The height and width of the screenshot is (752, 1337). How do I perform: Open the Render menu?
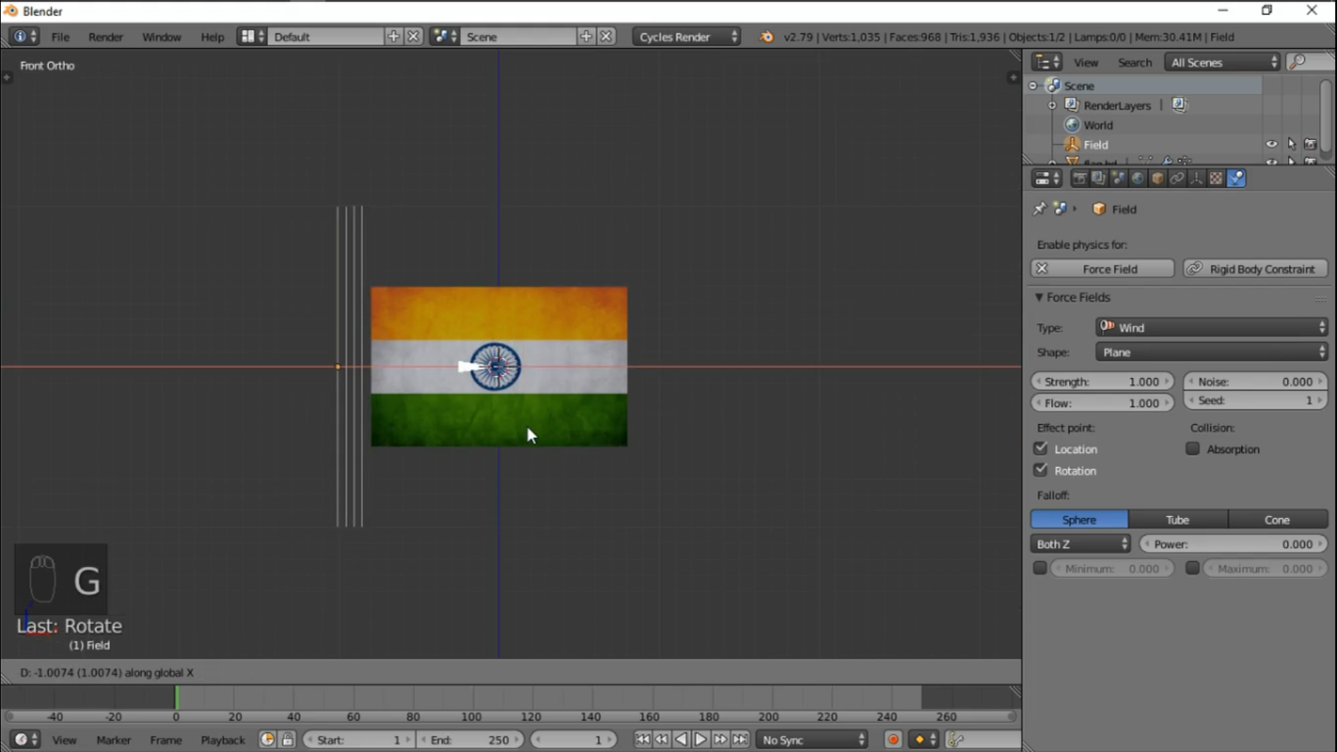(106, 36)
